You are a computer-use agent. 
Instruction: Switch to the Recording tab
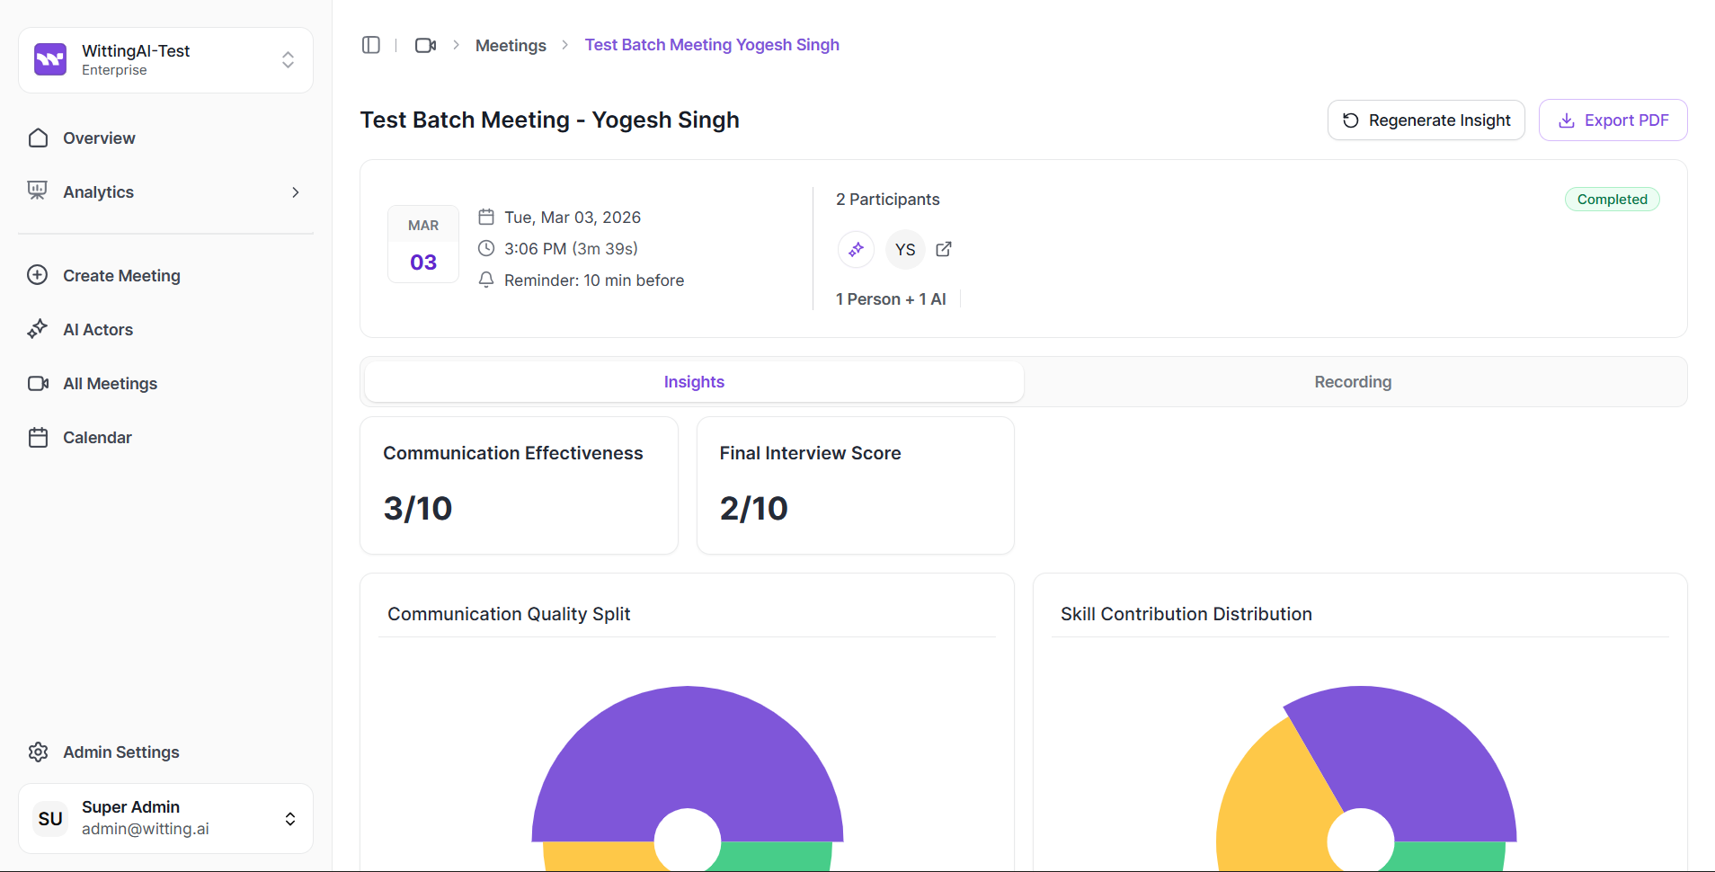click(x=1352, y=382)
